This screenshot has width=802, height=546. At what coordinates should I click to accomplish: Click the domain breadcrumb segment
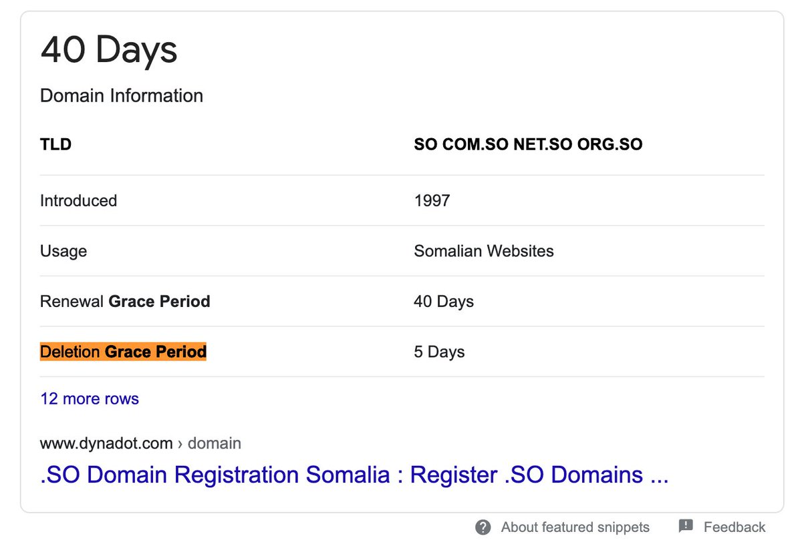point(215,443)
